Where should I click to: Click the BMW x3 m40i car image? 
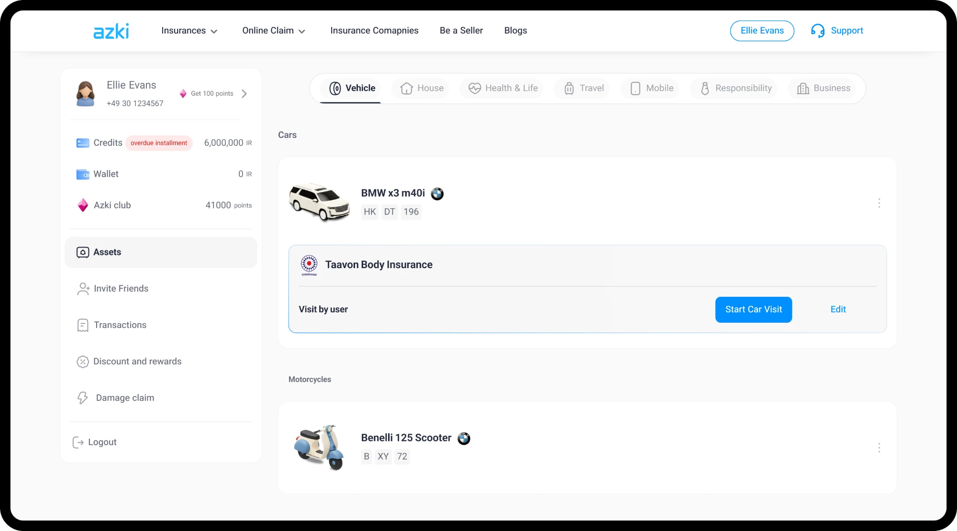point(320,203)
